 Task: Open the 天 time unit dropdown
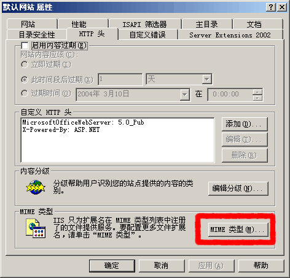click(x=207, y=79)
